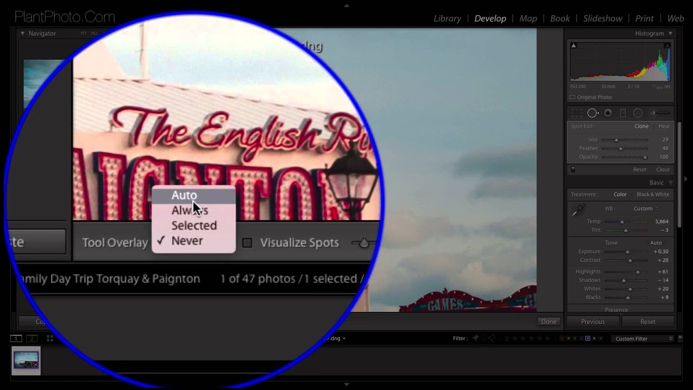Collapse the Histogram panel
This screenshot has height=390, width=693.
pos(670,34)
